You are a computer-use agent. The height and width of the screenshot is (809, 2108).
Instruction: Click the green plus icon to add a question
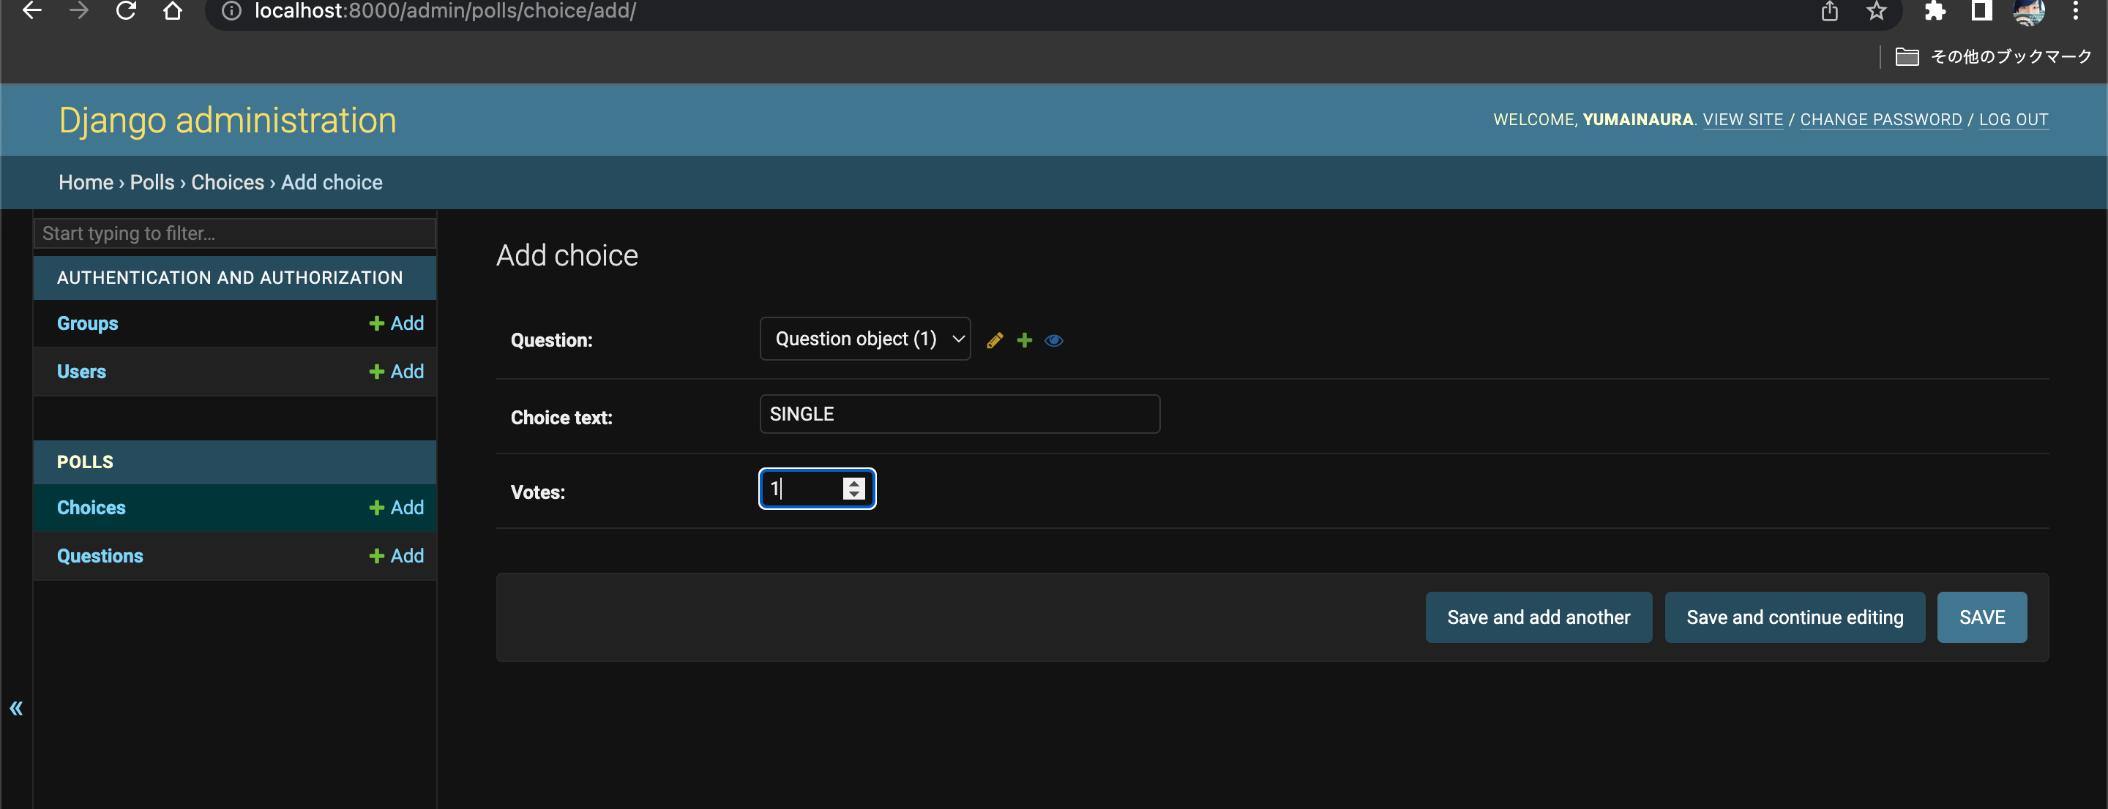[1024, 339]
